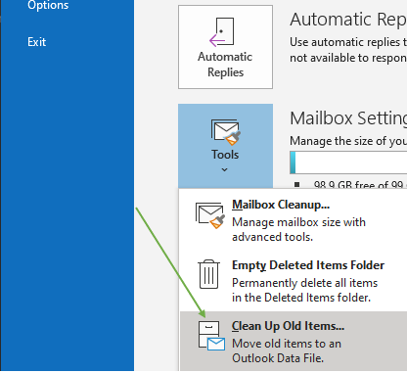Click the archive cabinet with envelope icon
The image size is (407, 373).
tap(211, 335)
